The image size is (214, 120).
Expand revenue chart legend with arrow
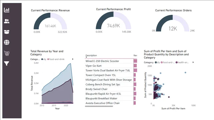[73, 59]
